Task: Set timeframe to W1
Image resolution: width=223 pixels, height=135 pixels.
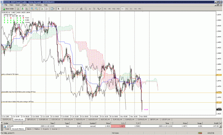Action: pyautogui.click(x=135, y=9)
